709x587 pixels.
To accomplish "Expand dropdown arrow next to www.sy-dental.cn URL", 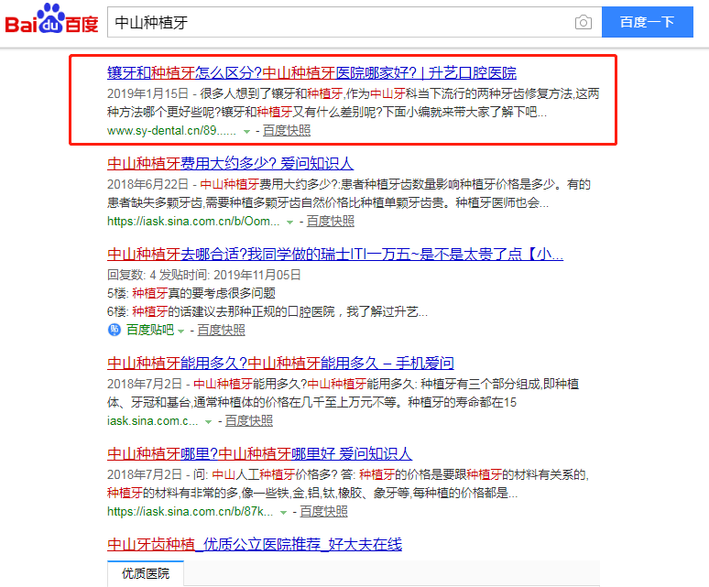I will pyautogui.click(x=246, y=132).
